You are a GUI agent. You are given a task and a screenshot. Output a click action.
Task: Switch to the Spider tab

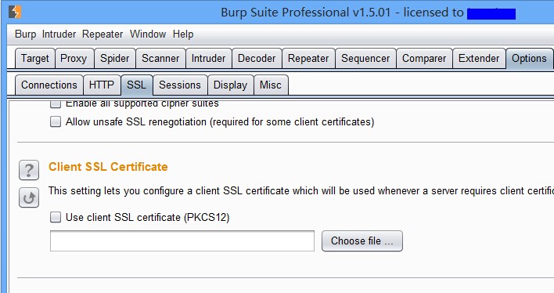(115, 59)
